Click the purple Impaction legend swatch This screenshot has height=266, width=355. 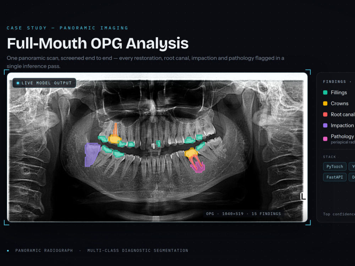325,125
